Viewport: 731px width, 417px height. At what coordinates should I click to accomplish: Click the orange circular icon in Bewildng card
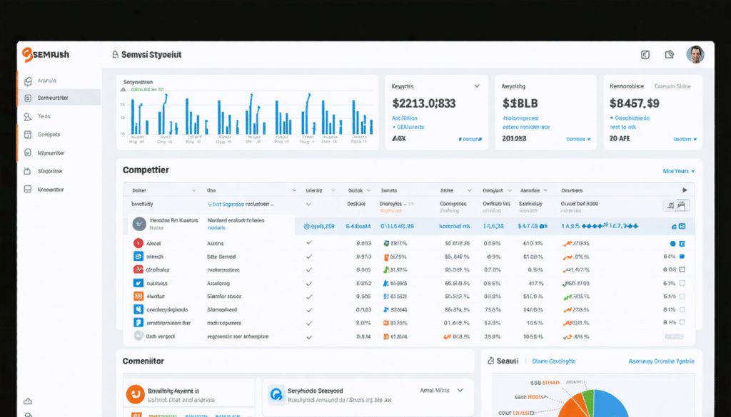coord(135,394)
